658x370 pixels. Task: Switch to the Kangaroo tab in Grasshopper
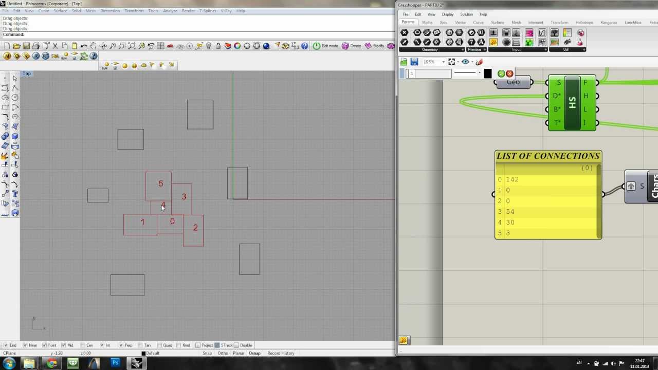tap(609, 23)
